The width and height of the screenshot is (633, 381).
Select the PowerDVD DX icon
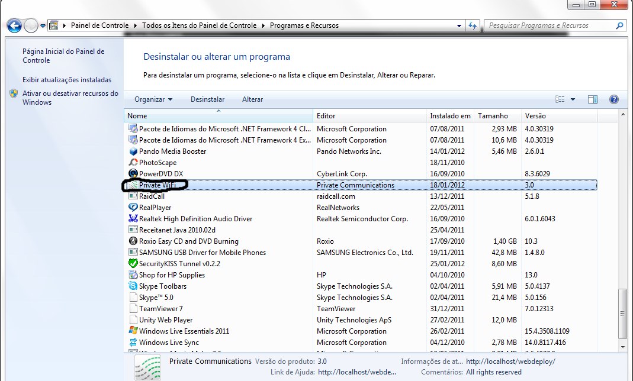pyautogui.click(x=133, y=174)
